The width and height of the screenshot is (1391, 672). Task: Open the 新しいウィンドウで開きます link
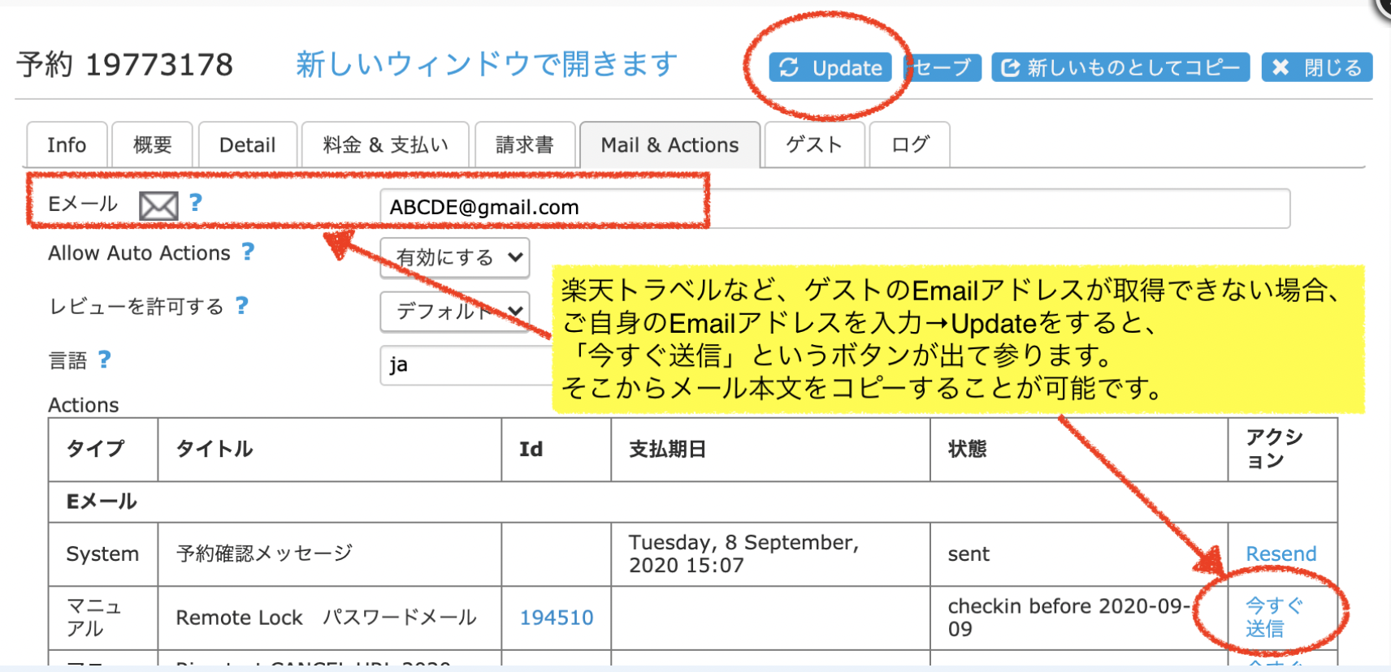487,64
